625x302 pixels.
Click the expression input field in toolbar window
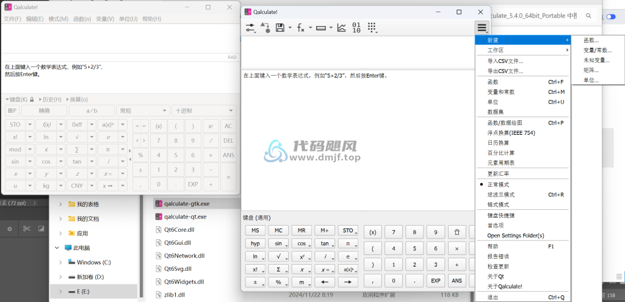(x=359, y=52)
